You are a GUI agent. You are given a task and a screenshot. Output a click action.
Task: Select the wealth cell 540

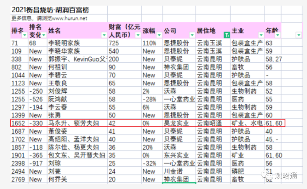125,51
